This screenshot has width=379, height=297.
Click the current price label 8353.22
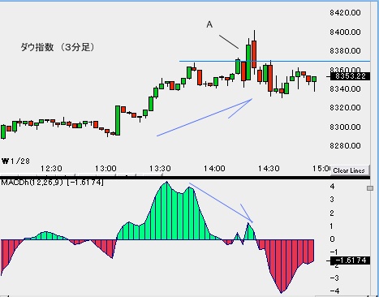click(350, 76)
